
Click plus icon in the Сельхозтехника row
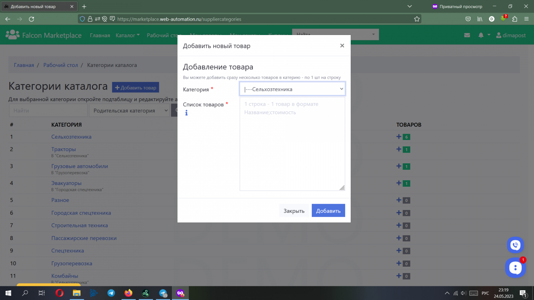[399, 137]
